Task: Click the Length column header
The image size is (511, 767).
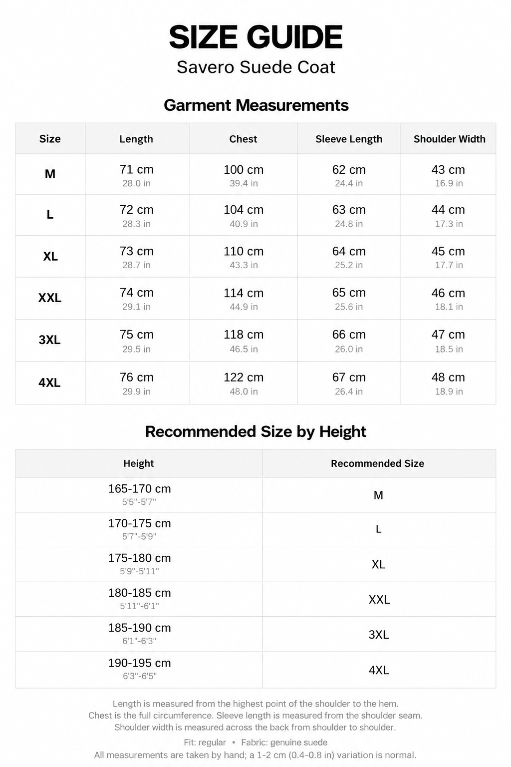Action: [x=136, y=139]
